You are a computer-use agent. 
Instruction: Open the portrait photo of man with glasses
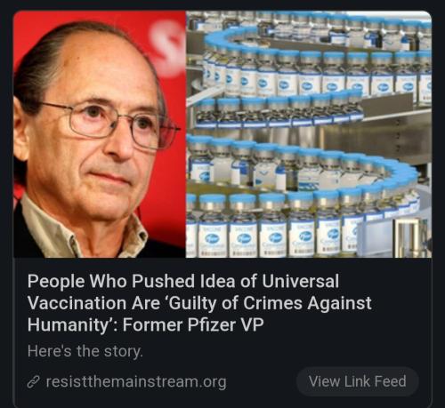(x=100, y=134)
